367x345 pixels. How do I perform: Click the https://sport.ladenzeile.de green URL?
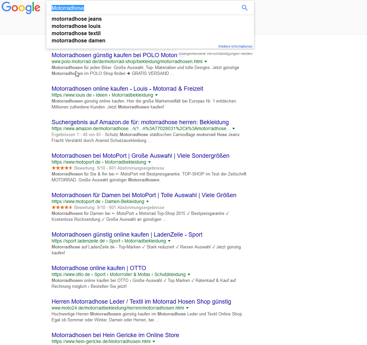109,241
